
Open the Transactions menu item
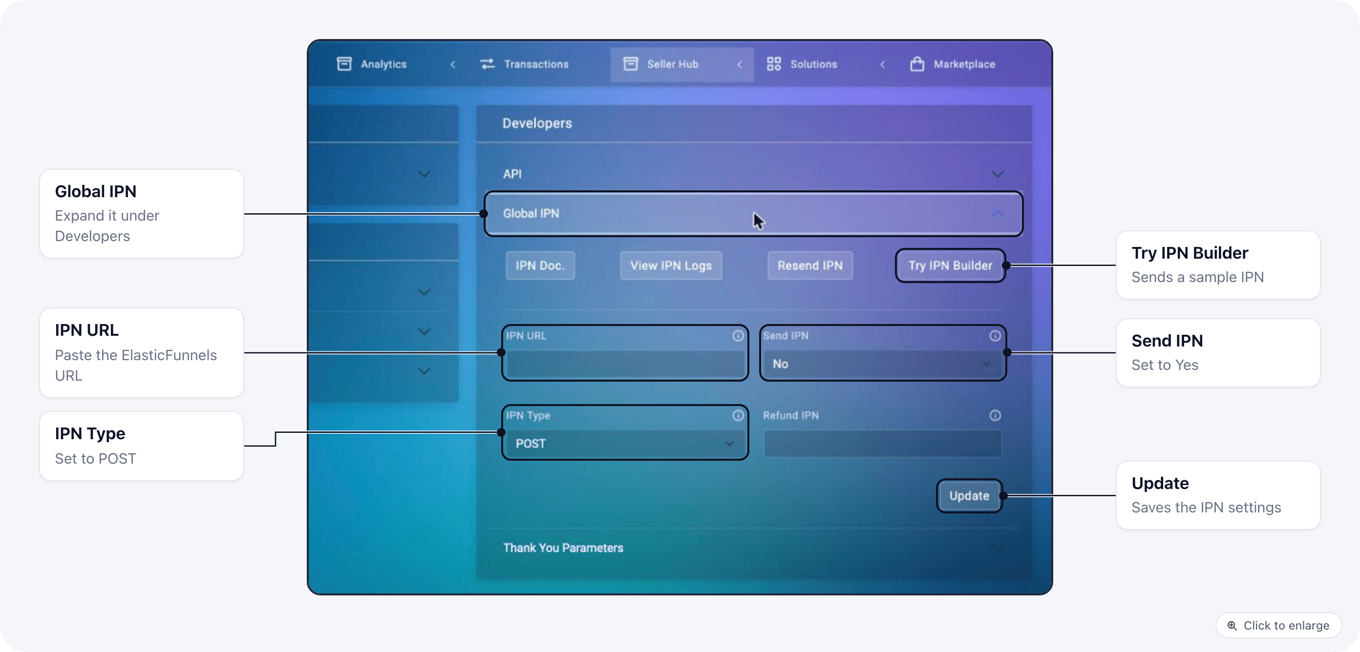tap(536, 64)
